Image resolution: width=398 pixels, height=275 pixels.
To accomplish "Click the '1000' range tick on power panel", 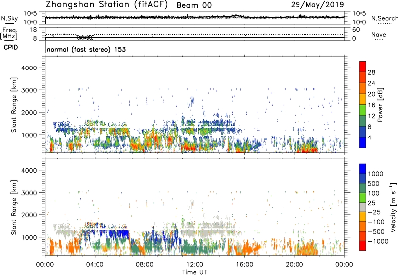I will (29, 135).
